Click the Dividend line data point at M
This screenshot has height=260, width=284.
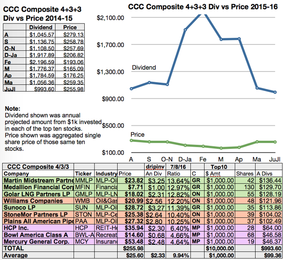coord(221,40)
